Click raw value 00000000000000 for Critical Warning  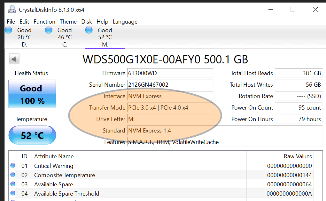coord(290,166)
